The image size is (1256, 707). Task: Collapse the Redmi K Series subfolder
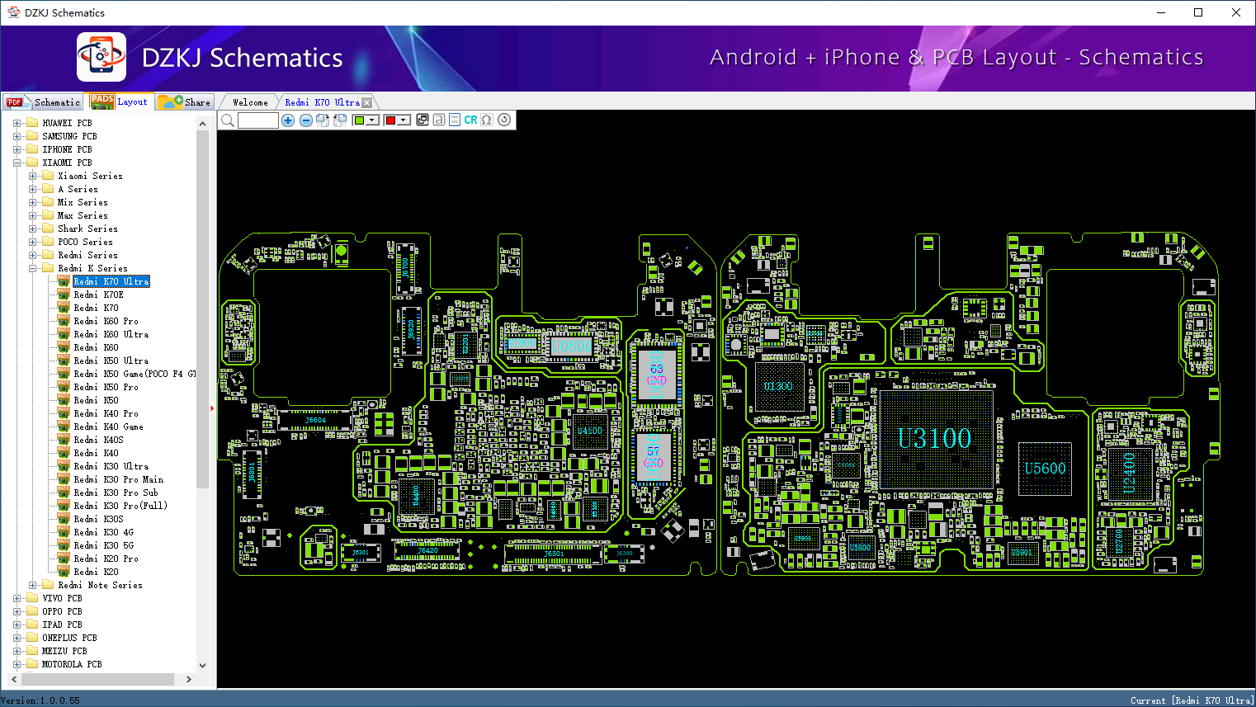[x=32, y=268]
